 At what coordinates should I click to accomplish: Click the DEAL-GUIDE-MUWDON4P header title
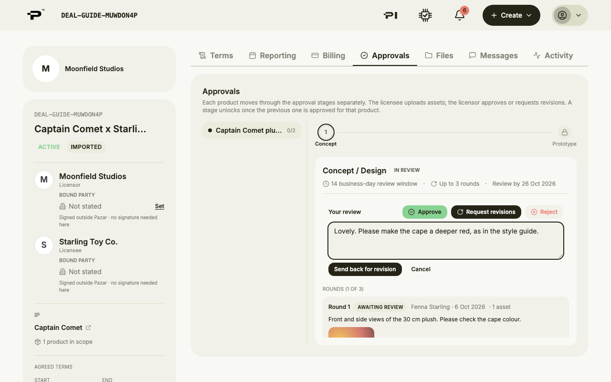click(99, 15)
